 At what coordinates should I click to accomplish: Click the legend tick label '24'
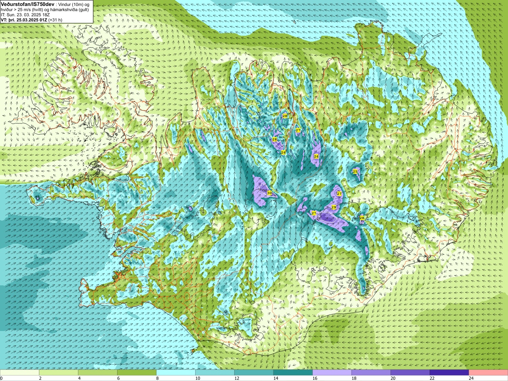(471, 378)
